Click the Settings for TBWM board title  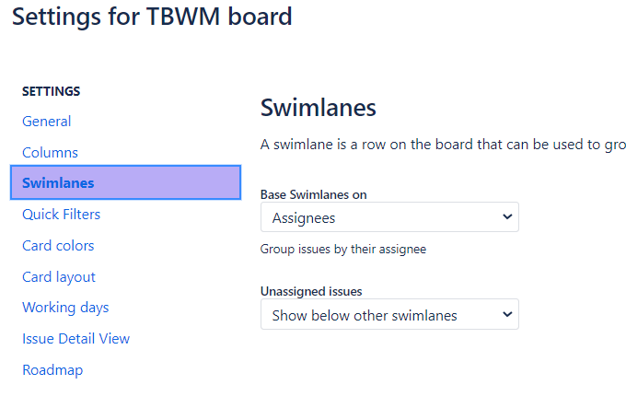click(x=152, y=17)
